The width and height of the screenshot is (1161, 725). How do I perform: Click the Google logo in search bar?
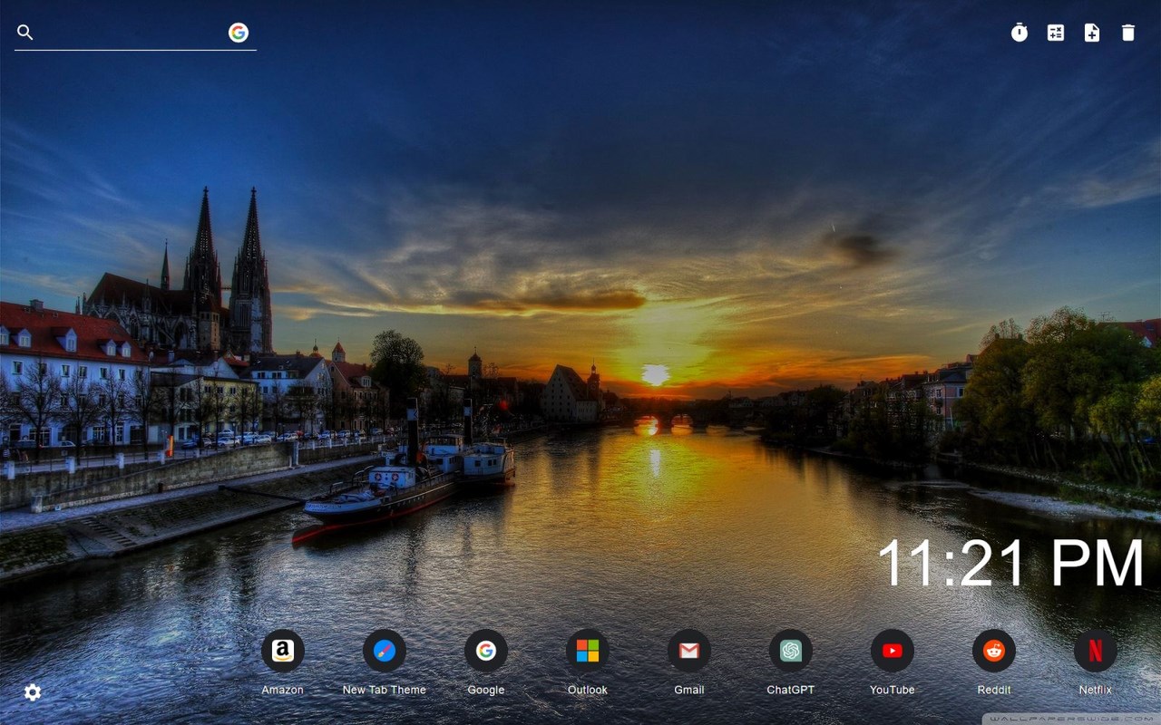(239, 33)
